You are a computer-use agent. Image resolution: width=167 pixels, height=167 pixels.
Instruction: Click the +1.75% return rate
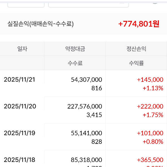tap(153, 115)
